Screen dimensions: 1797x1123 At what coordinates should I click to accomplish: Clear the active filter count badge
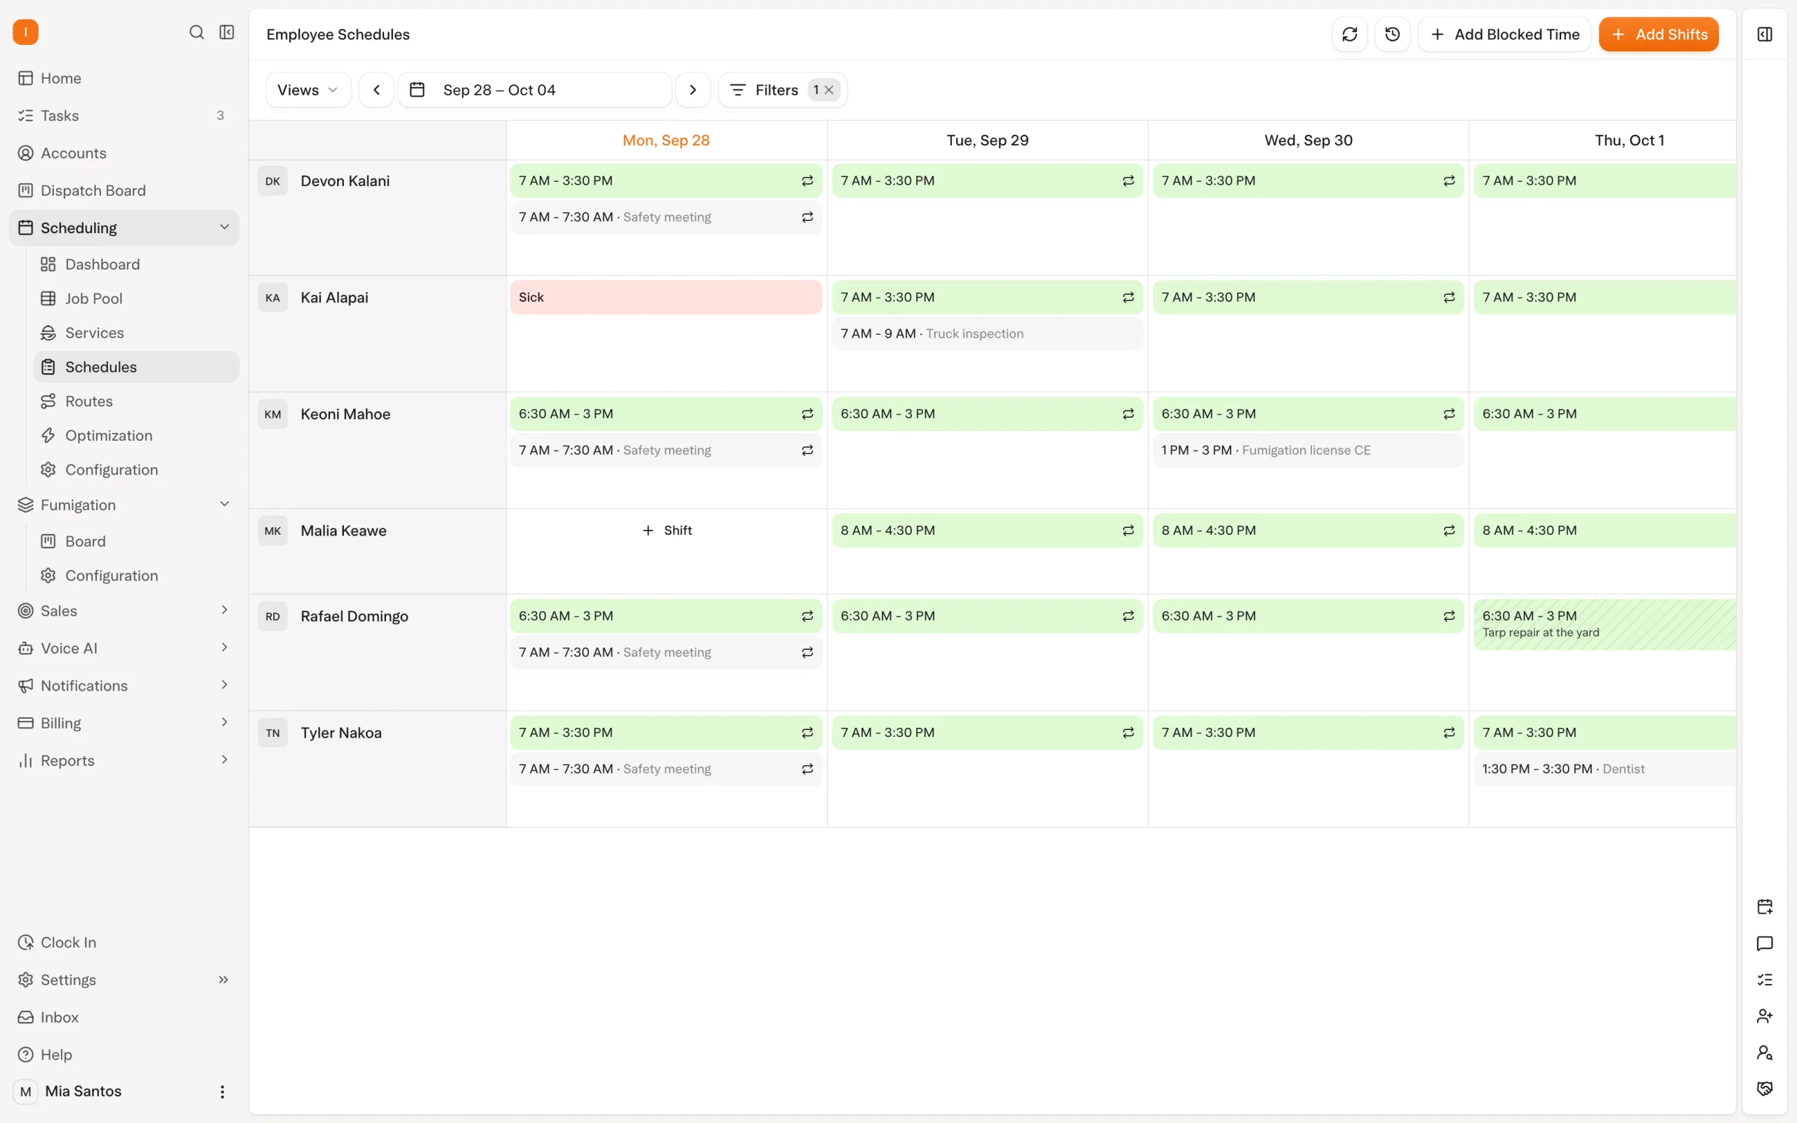point(829,90)
